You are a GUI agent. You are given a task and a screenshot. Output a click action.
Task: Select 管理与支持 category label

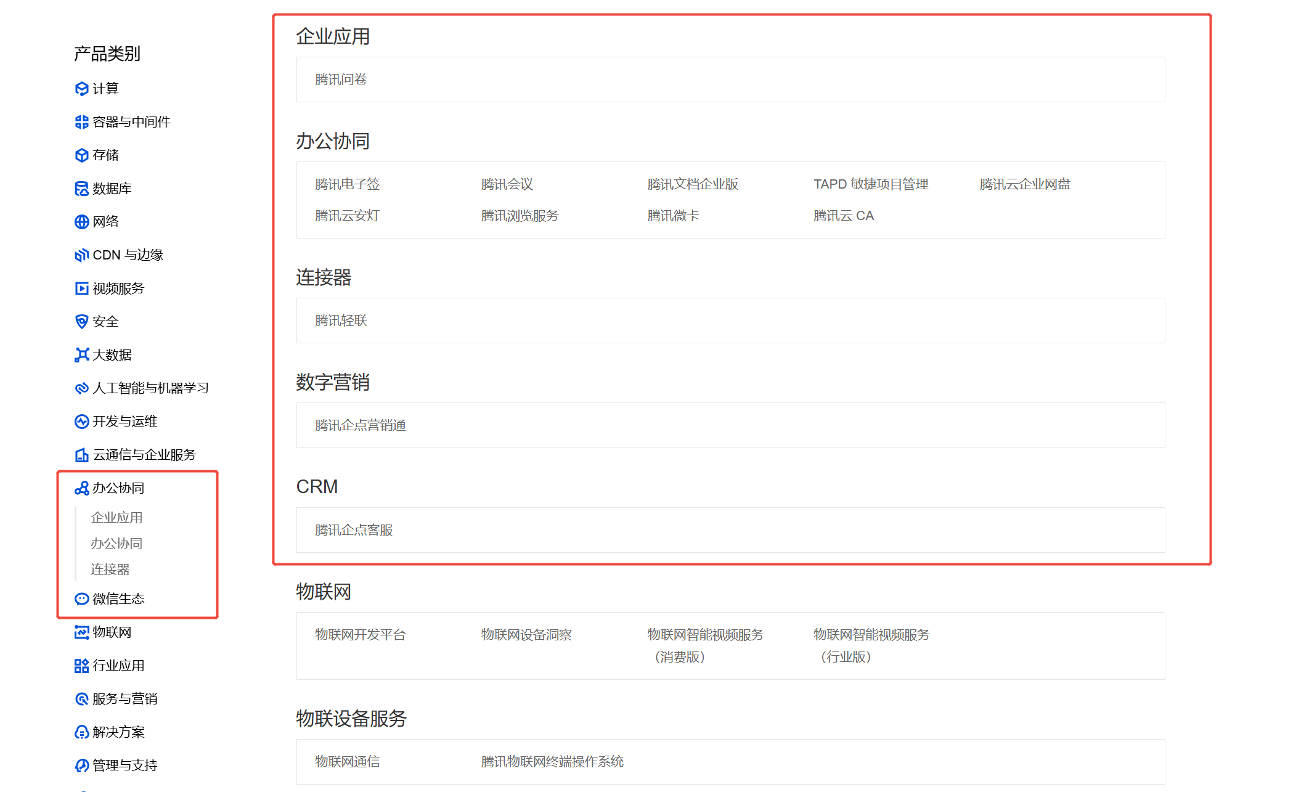125,765
